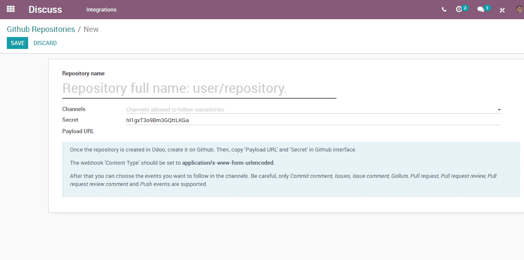
Task: Open the activities clock icon
Action: pos(459,9)
